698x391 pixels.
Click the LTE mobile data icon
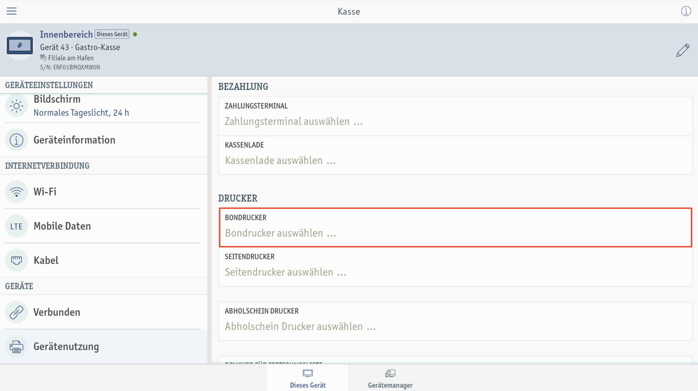16,226
